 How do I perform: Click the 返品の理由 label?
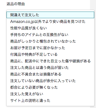pos(16,4)
